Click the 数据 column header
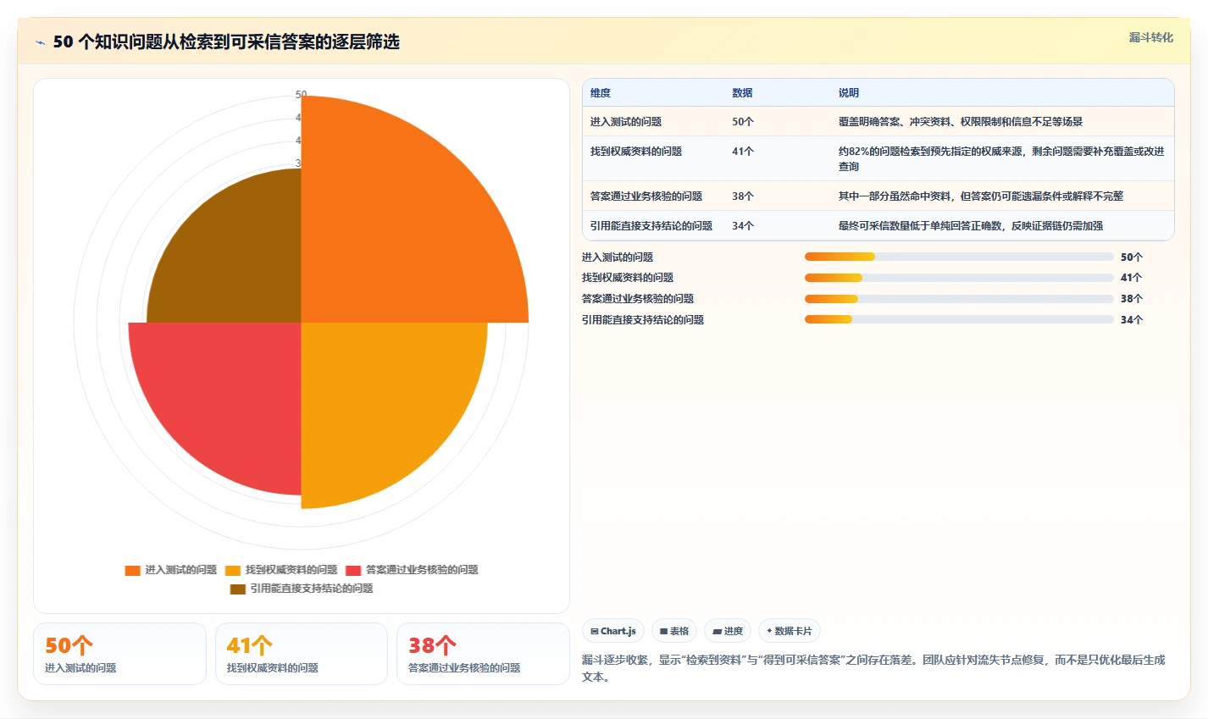 click(x=742, y=93)
